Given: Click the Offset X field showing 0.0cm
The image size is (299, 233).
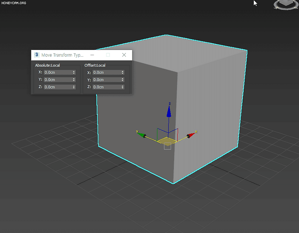Looking at the screenshot, I should point(107,72).
